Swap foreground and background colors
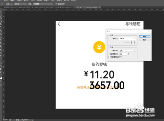Image resolution: width=164 pixels, height=121 pixels. coord(1,74)
